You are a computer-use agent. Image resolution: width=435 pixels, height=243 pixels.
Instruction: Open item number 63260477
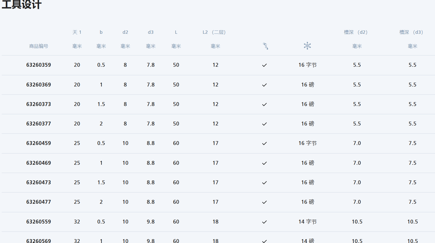click(x=39, y=202)
